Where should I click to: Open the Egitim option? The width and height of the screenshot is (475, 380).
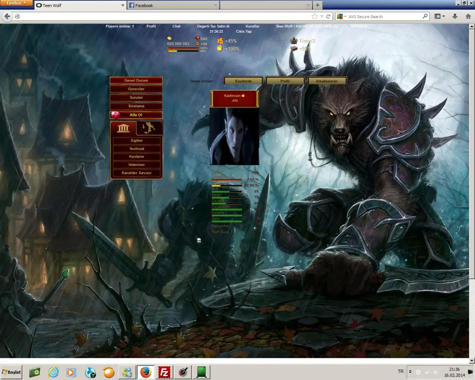click(137, 141)
